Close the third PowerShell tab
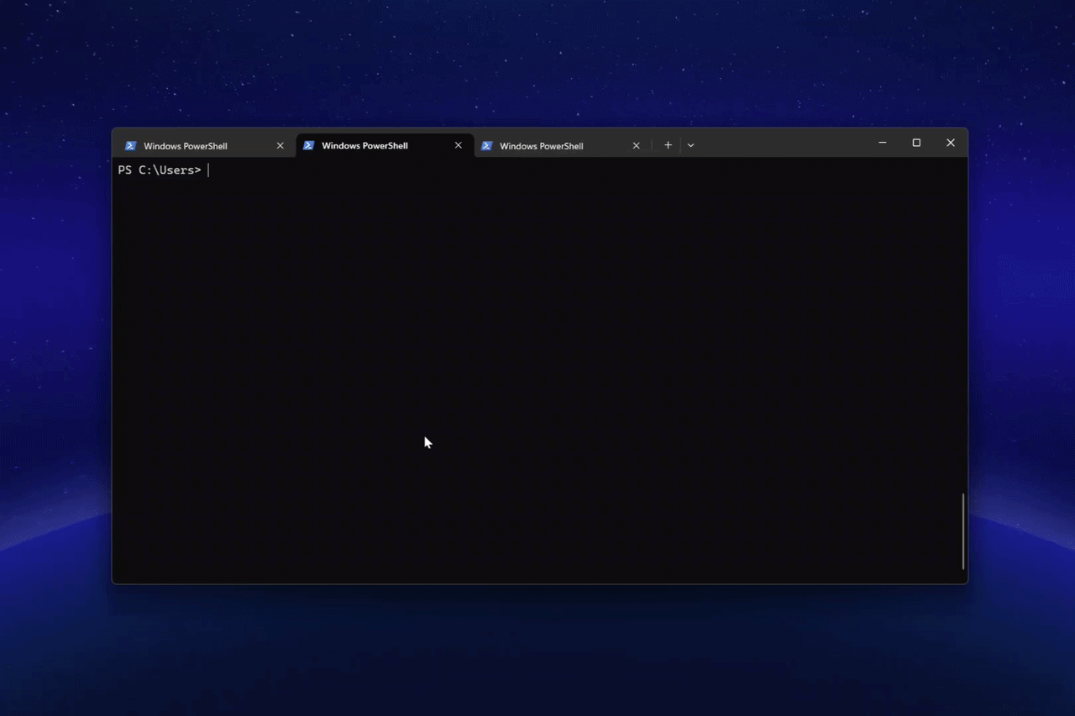1075x716 pixels. click(637, 146)
